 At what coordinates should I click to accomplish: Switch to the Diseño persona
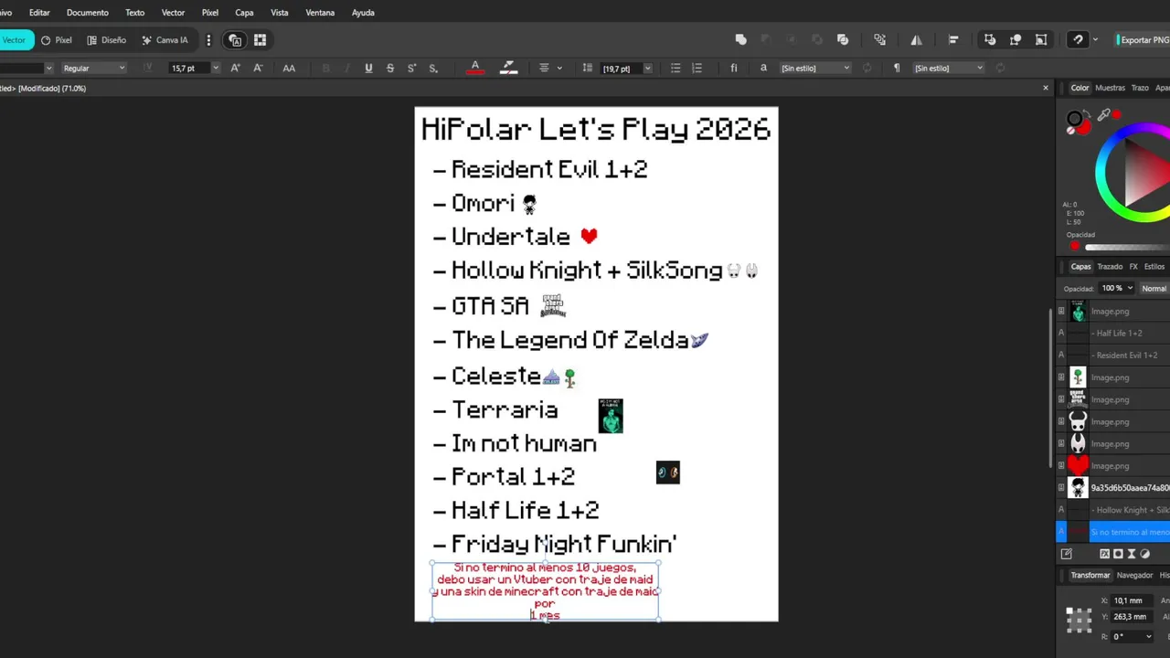click(x=107, y=40)
